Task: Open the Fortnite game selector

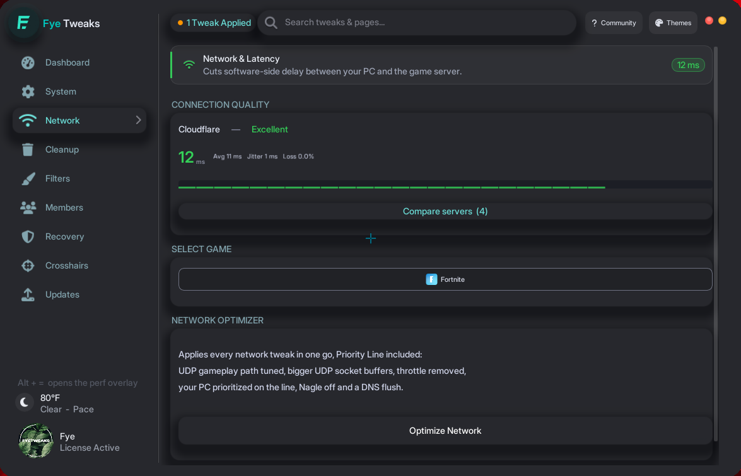Action: tap(445, 279)
